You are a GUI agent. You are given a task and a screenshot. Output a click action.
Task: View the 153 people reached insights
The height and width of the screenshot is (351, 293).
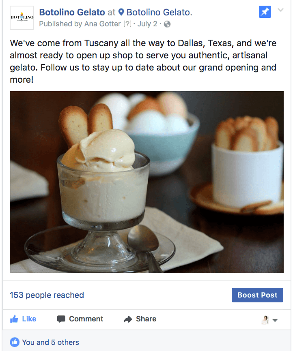(47, 295)
